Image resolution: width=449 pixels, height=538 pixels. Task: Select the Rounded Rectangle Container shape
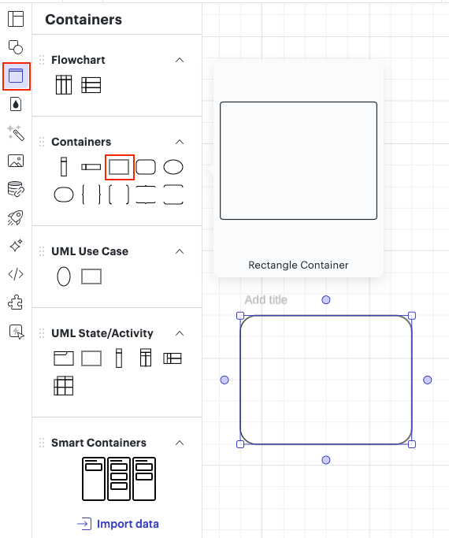146,167
